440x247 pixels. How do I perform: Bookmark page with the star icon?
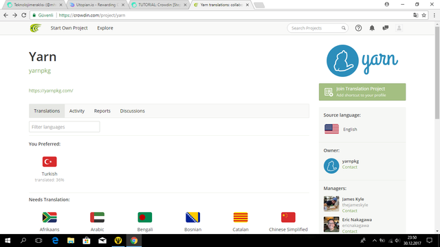(x=423, y=15)
